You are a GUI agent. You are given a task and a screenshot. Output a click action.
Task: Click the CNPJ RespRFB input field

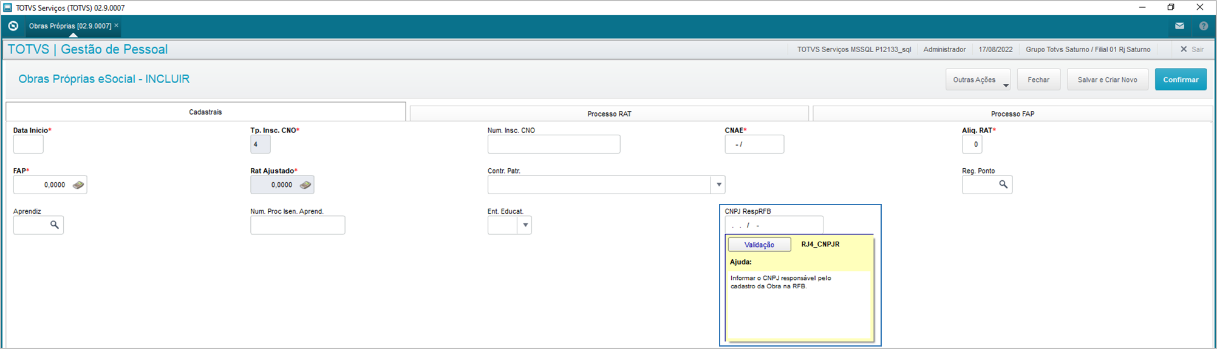[x=774, y=225]
